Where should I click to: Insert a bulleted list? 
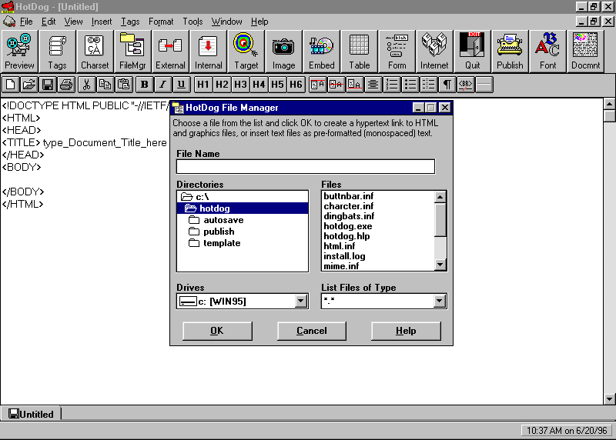(x=410, y=85)
